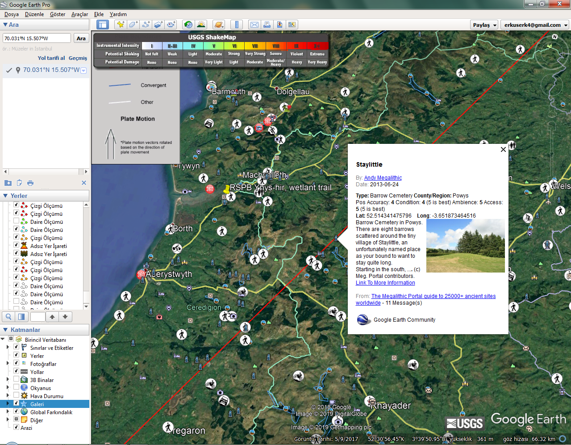The height and width of the screenshot is (445, 571).
Task: Save image toolbar icon
Action: [279, 25]
